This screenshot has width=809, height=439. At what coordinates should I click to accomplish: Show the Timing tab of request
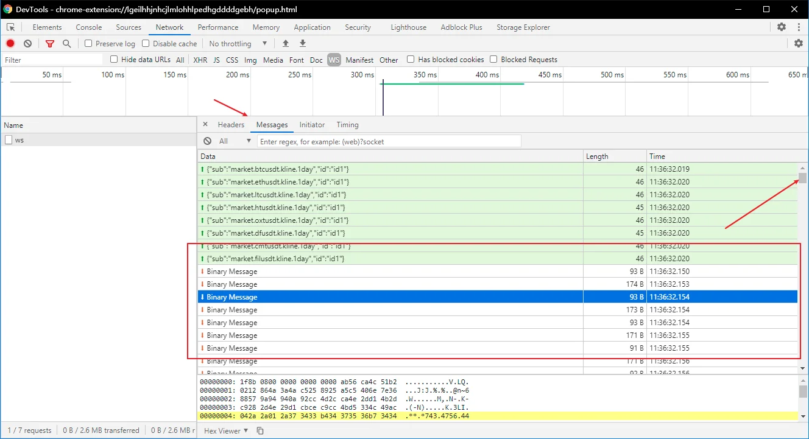click(347, 125)
